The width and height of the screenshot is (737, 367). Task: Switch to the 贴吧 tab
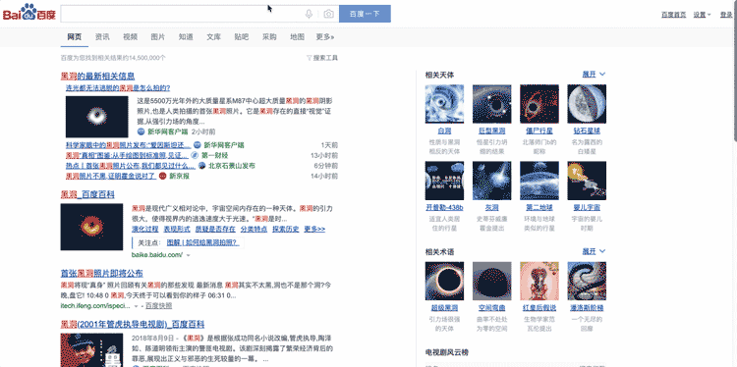(242, 37)
